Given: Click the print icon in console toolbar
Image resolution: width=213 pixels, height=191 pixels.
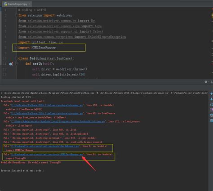Looking at the screenshot, I should [211, 115].
